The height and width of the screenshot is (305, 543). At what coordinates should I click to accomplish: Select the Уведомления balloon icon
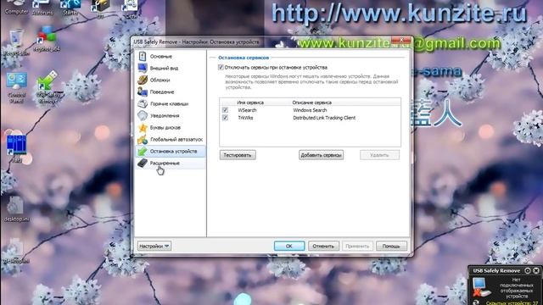(143, 115)
